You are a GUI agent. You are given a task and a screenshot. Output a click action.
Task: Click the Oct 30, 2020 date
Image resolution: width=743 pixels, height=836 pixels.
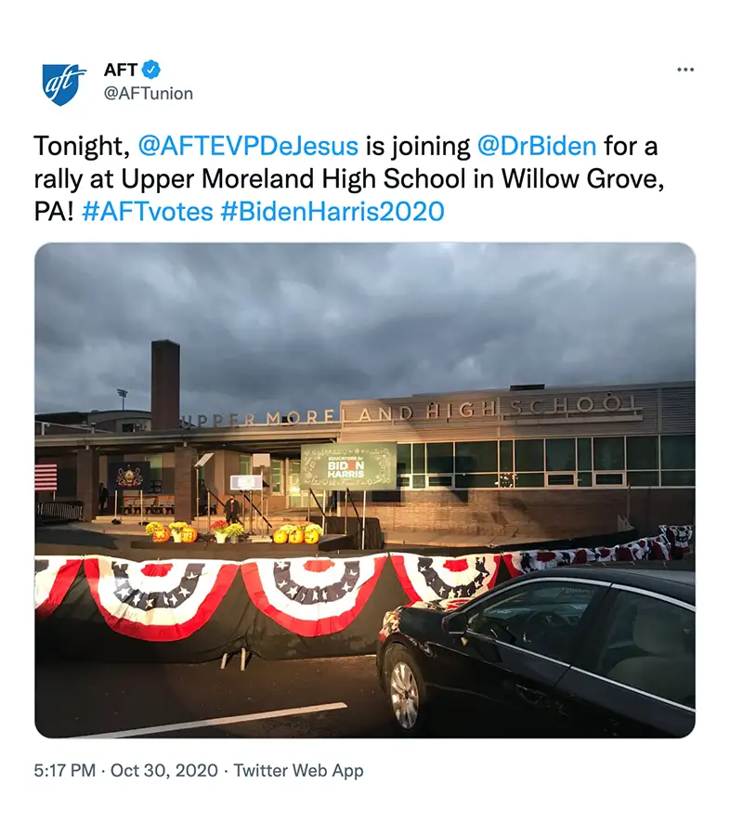tap(164, 770)
